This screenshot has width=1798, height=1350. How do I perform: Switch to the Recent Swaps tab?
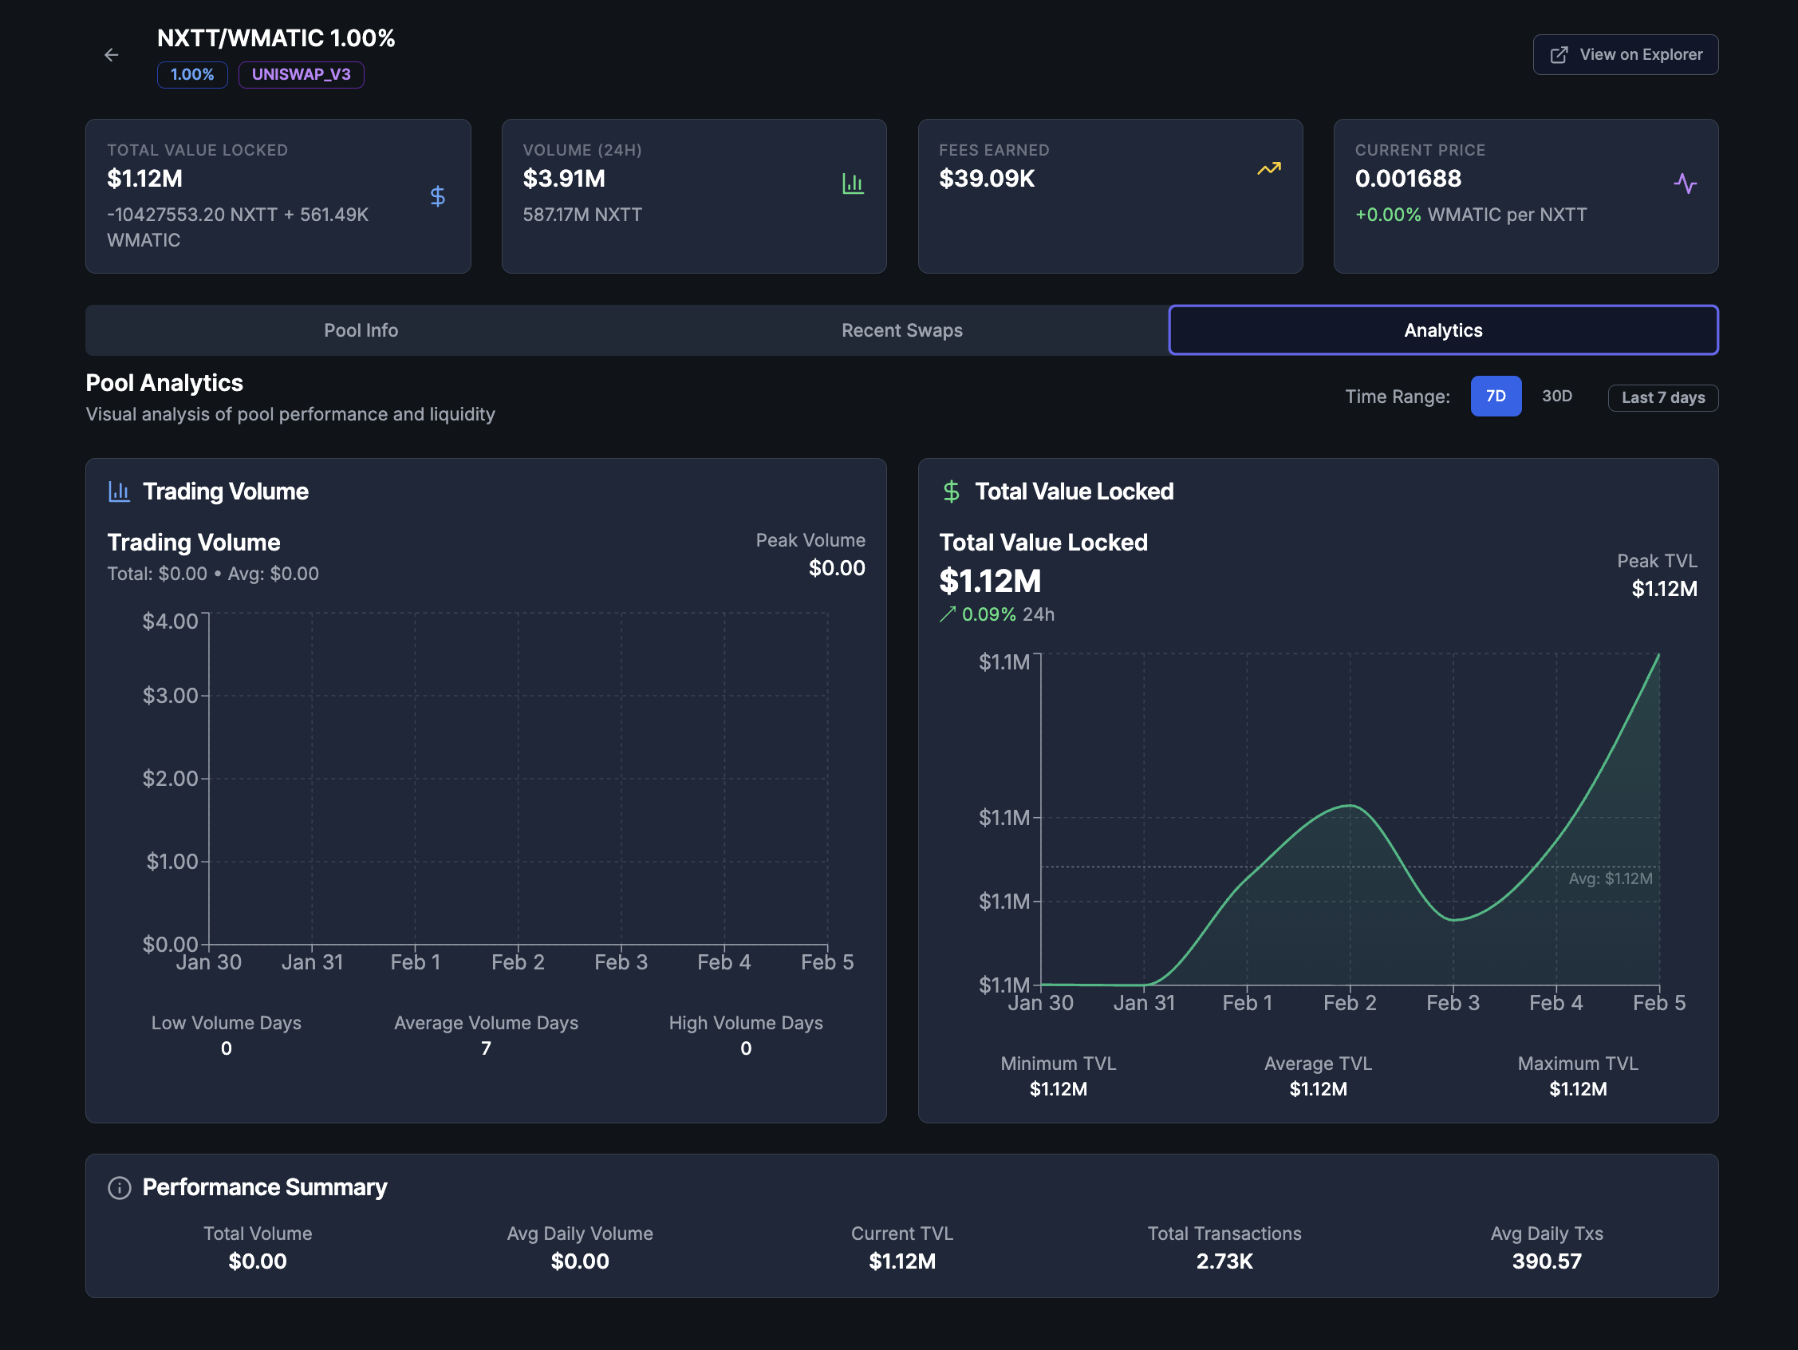901,330
